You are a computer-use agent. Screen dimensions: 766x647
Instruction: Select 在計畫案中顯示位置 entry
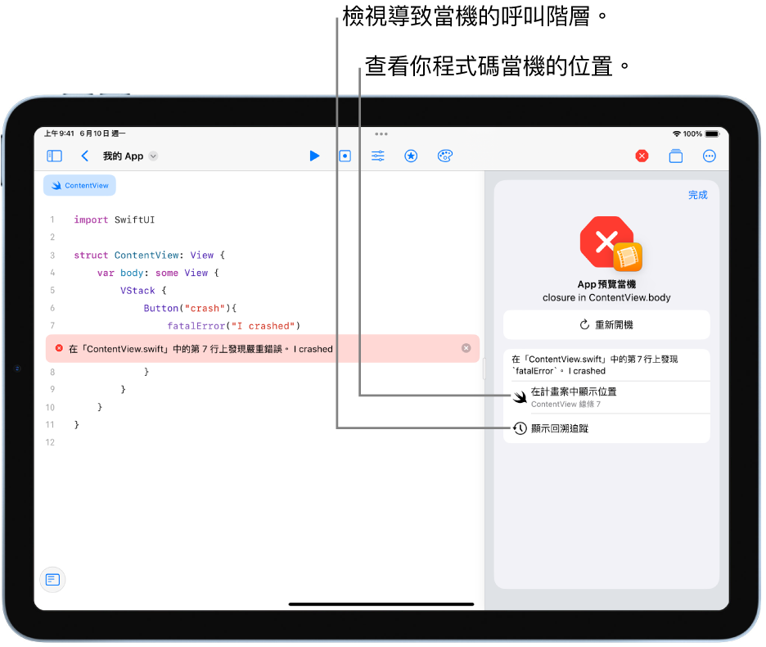(606, 397)
